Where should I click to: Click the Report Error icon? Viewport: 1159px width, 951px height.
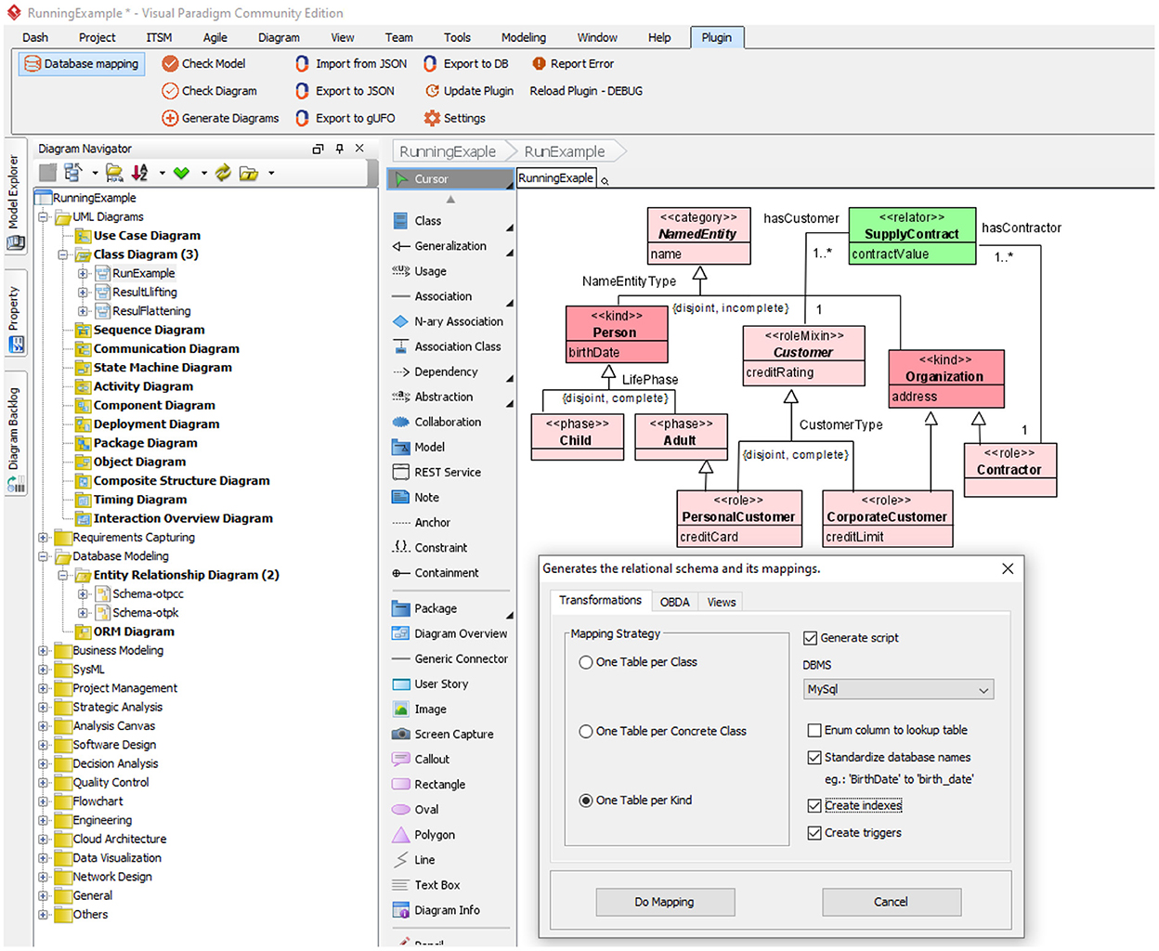(x=539, y=64)
